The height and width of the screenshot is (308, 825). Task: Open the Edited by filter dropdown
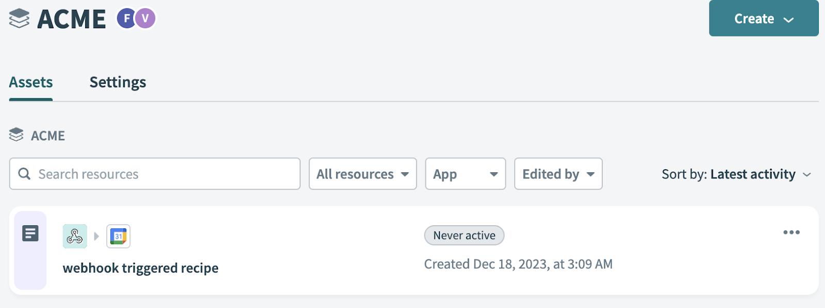click(557, 174)
